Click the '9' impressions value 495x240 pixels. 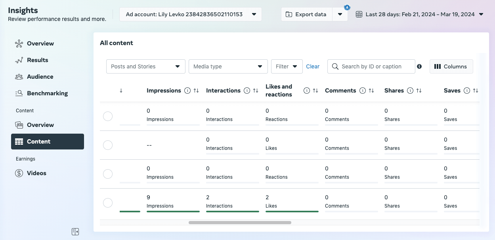point(148,197)
